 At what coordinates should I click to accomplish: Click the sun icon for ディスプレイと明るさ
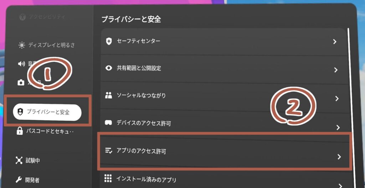click(22, 45)
